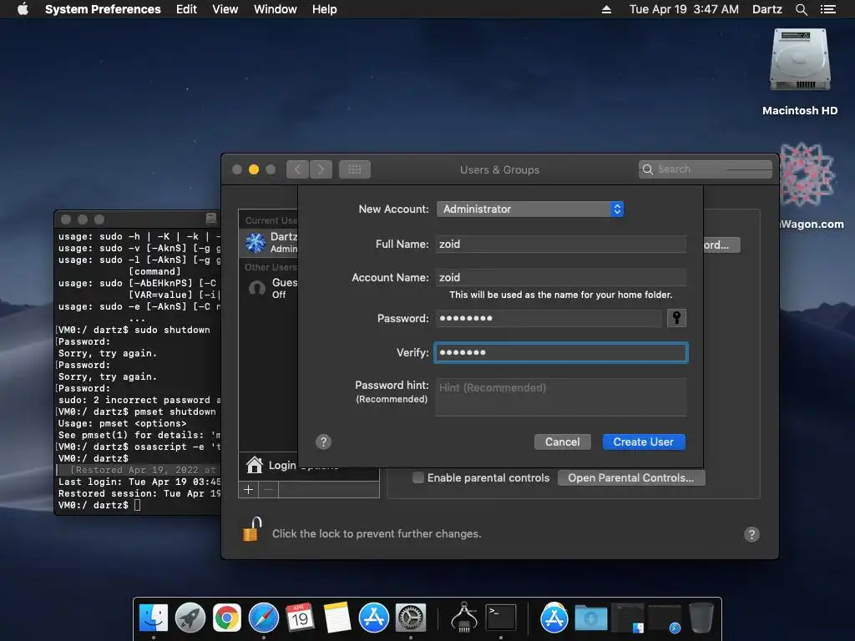Open the View menu
855x641 pixels.
pos(225,9)
